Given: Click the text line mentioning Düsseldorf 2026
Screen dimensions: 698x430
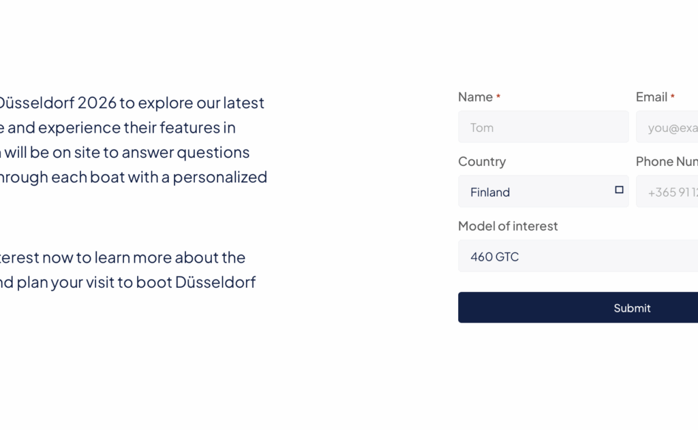Looking at the screenshot, I should [131, 103].
